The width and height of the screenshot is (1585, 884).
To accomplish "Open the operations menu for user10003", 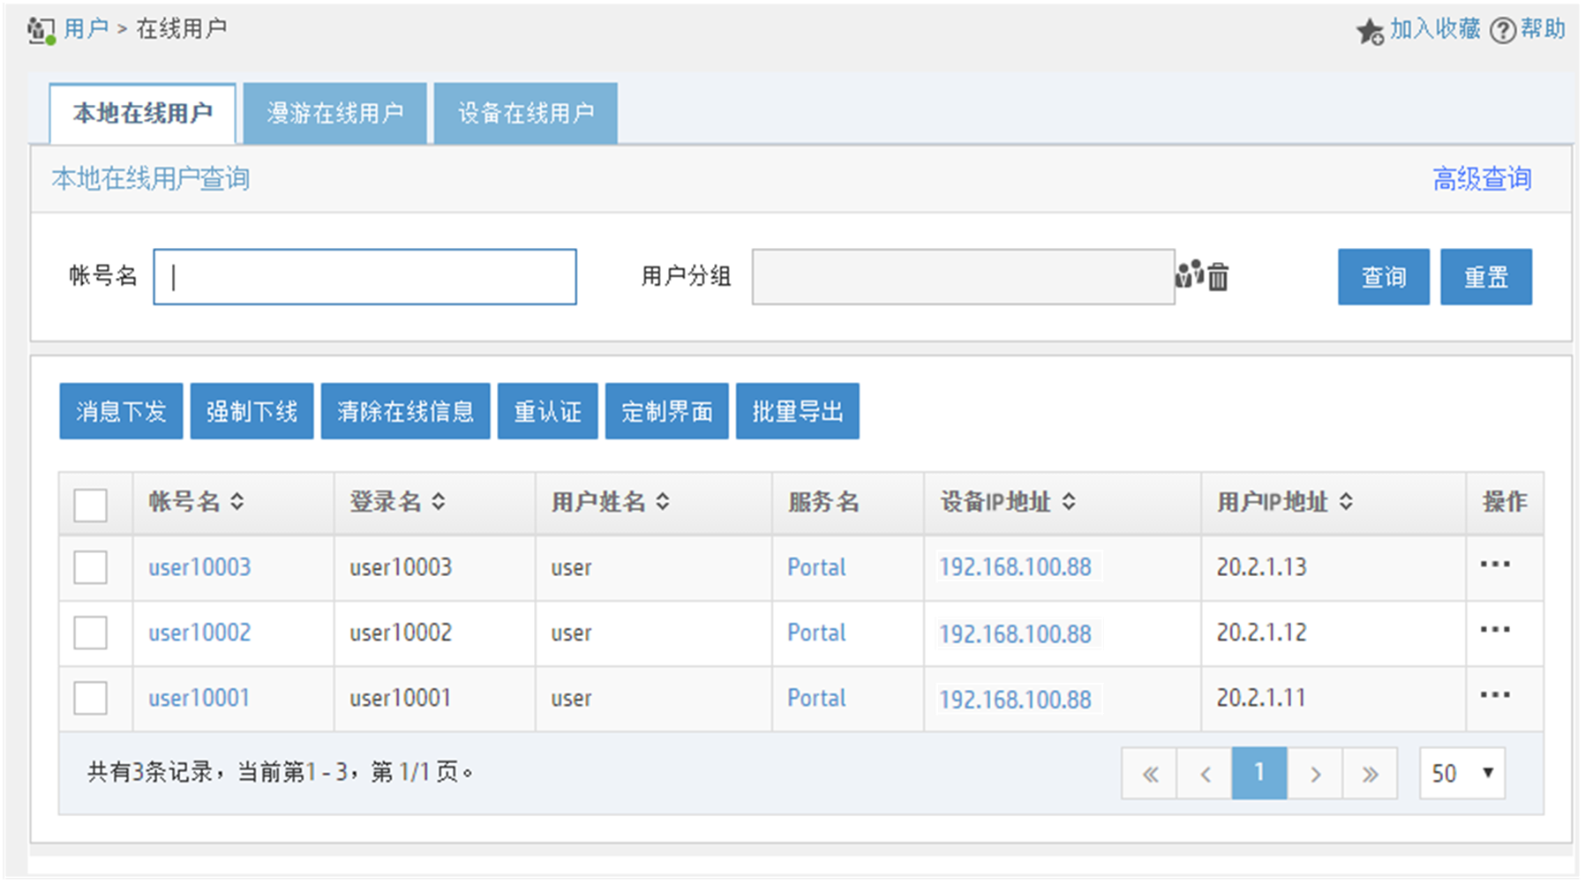I will pos(1495,565).
